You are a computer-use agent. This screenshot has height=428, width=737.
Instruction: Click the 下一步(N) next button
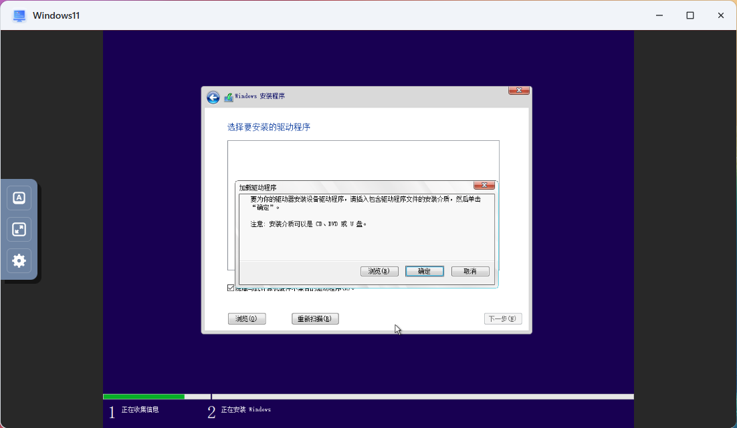coord(503,318)
